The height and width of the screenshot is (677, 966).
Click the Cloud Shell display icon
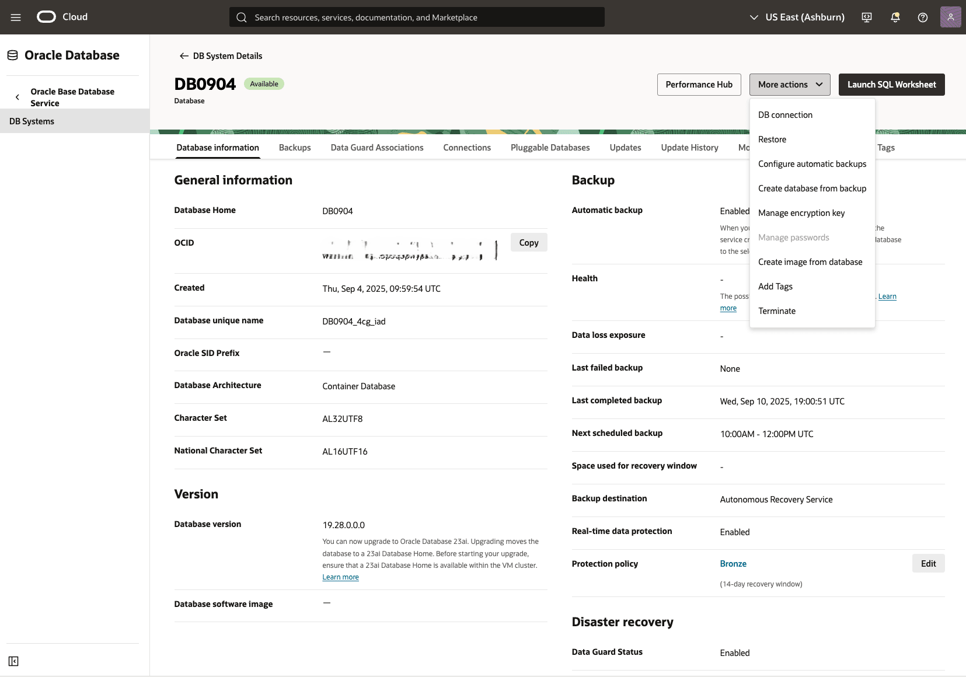[x=867, y=17]
